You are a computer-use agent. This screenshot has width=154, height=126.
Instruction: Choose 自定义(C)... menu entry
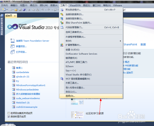point(91,92)
